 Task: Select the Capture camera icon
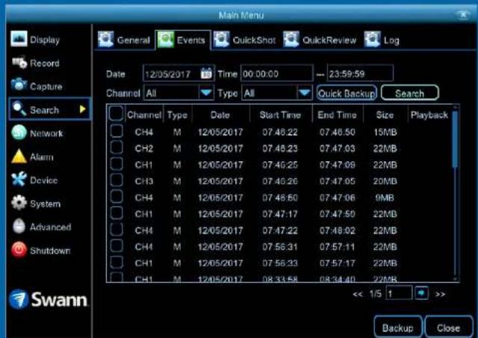tap(19, 85)
